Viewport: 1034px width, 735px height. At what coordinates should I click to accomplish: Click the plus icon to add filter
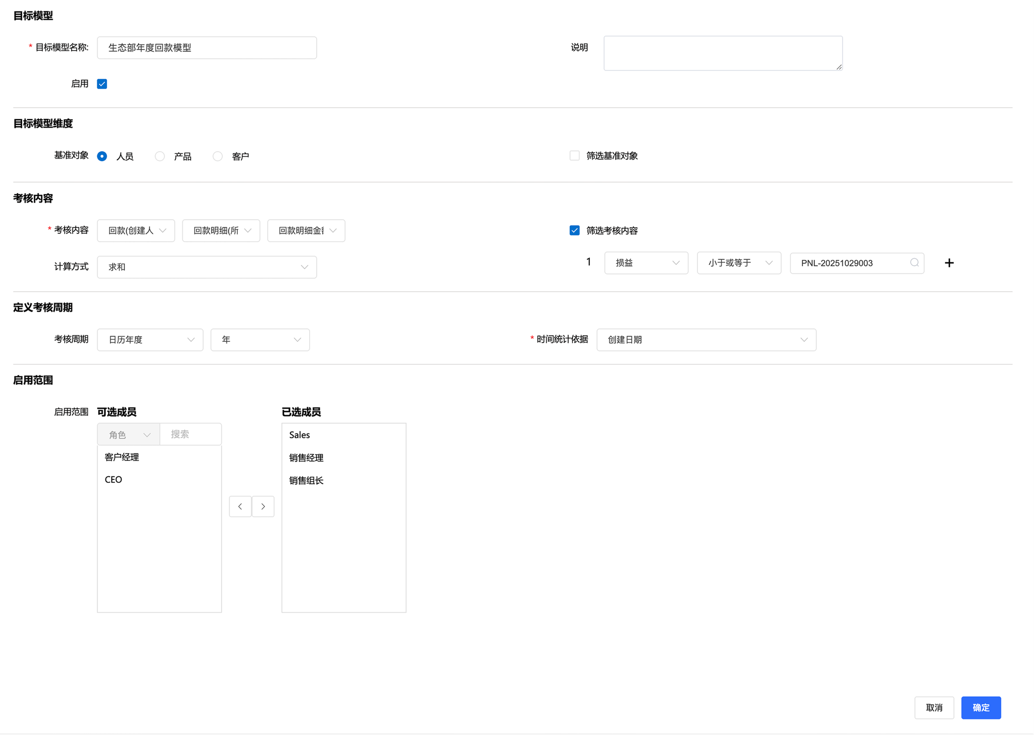[949, 263]
